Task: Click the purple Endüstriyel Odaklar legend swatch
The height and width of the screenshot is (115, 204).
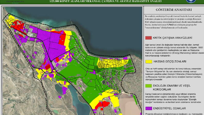Action: (149, 108)
